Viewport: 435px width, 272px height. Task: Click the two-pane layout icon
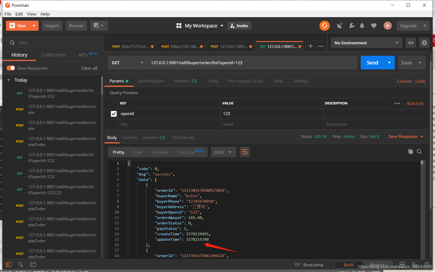pyautogui.click(x=402, y=264)
